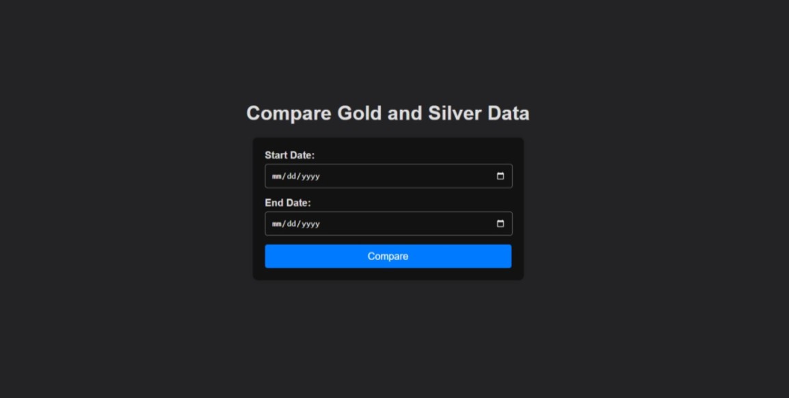Select the month segment in End Date
The width and height of the screenshot is (789, 398).
(x=277, y=224)
